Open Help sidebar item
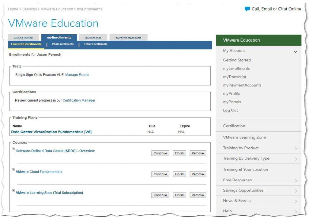This screenshot has height=219, width=309. (x=259, y=211)
